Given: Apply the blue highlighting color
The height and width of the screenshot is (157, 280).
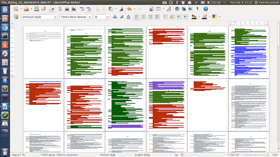Looking at the screenshot, I should [204, 17].
